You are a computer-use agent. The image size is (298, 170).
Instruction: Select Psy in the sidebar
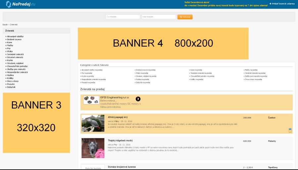coord(9,48)
